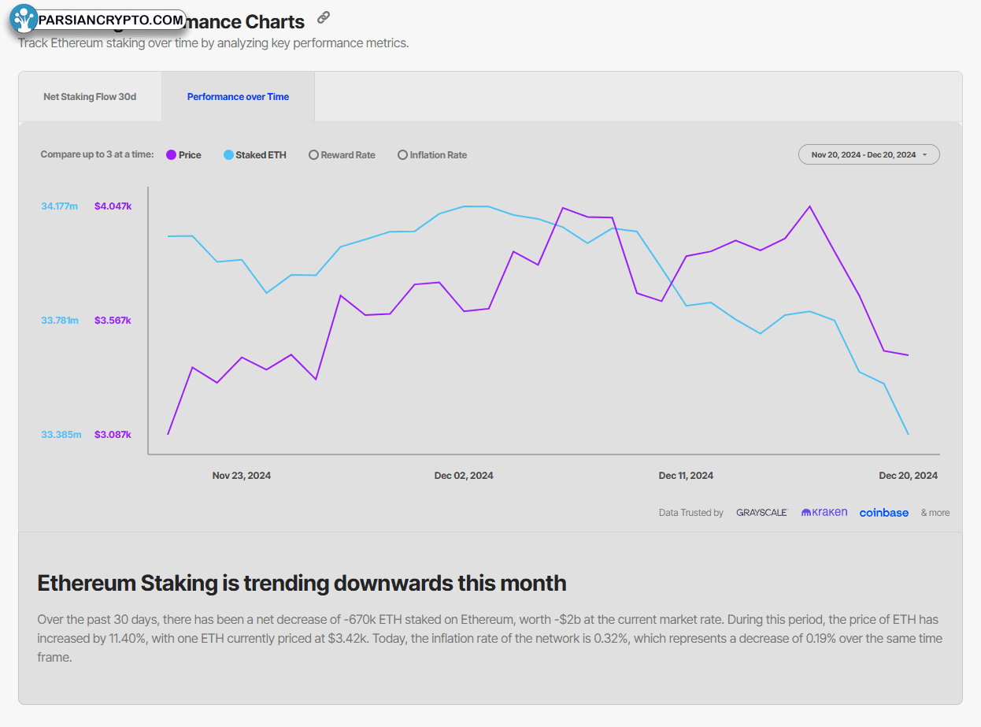The width and height of the screenshot is (981, 727).
Task: Open the date range dropdown
Action: [x=869, y=154]
